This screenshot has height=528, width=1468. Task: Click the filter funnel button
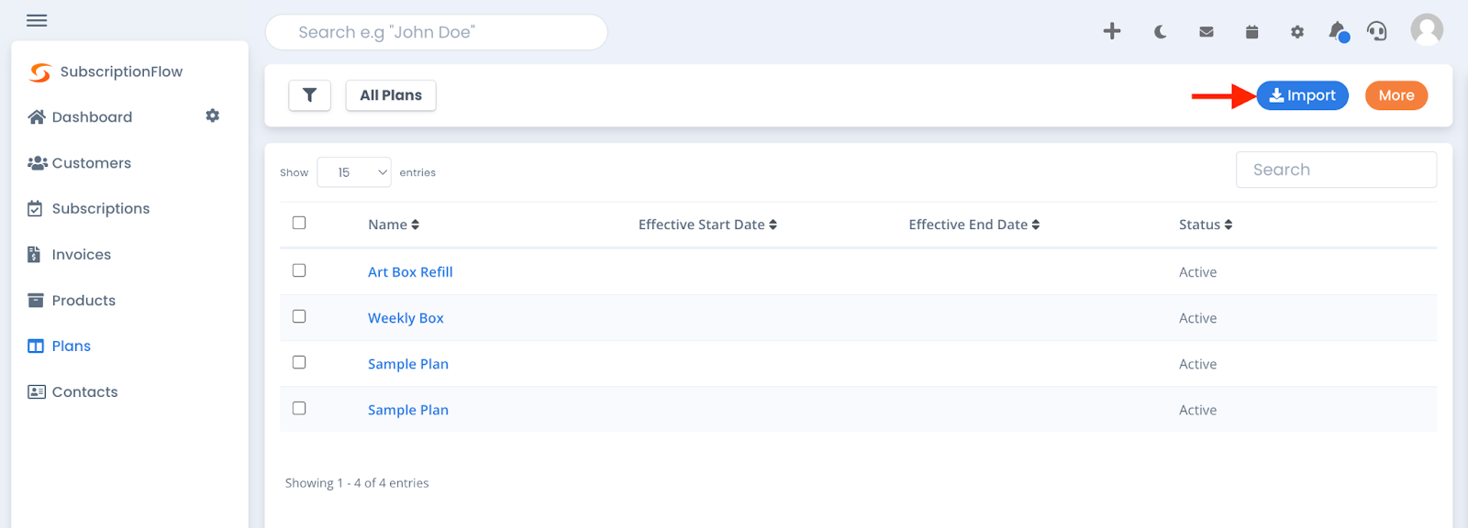[309, 95]
